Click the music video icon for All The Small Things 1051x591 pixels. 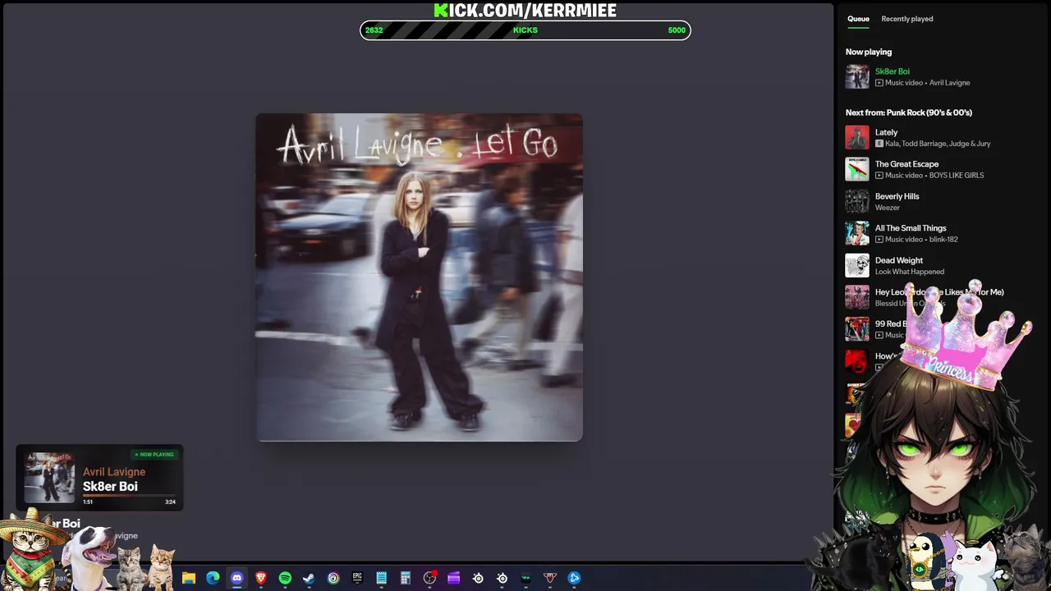(x=879, y=240)
